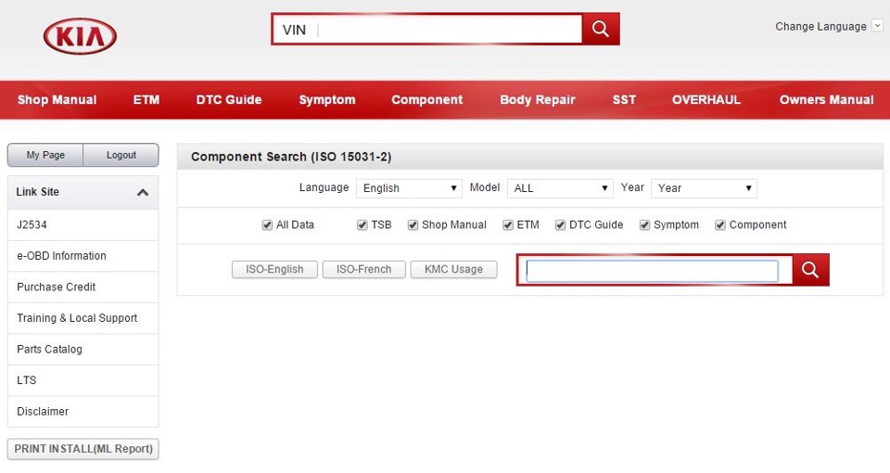
Task: Open the J2534 link
Action: [x=83, y=224]
